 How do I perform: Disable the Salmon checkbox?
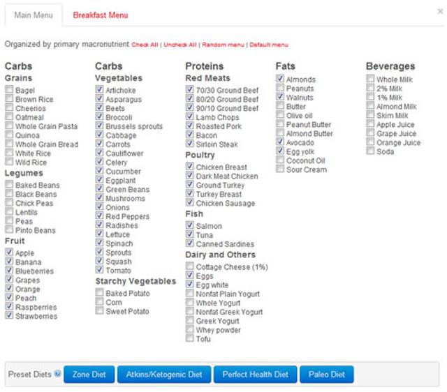pos(190,226)
